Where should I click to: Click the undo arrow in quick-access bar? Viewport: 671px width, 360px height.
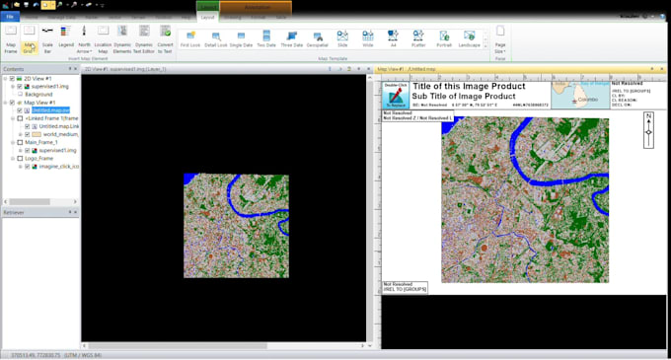click(36, 5)
